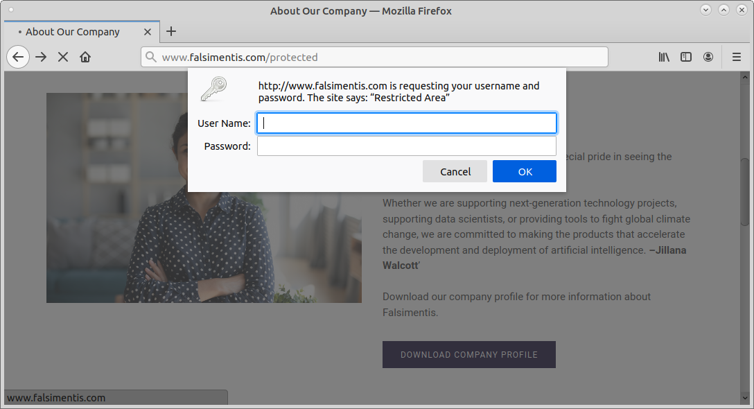The height and width of the screenshot is (409, 754).
Task: Focus the User Name field
Action: pyautogui.click(x=407, y=123)
